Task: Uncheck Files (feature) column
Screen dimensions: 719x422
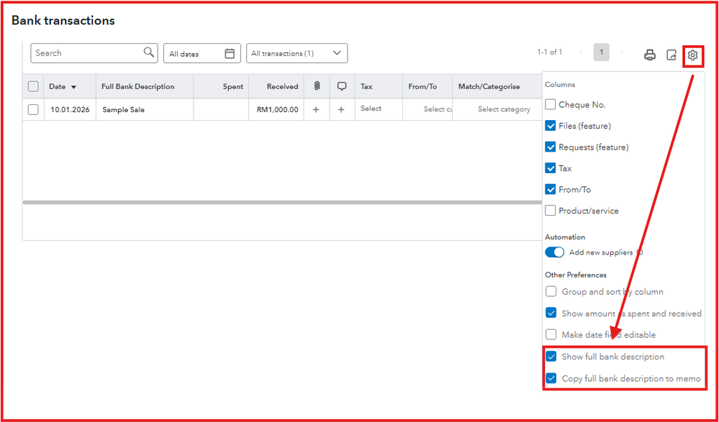Action: 551,126
